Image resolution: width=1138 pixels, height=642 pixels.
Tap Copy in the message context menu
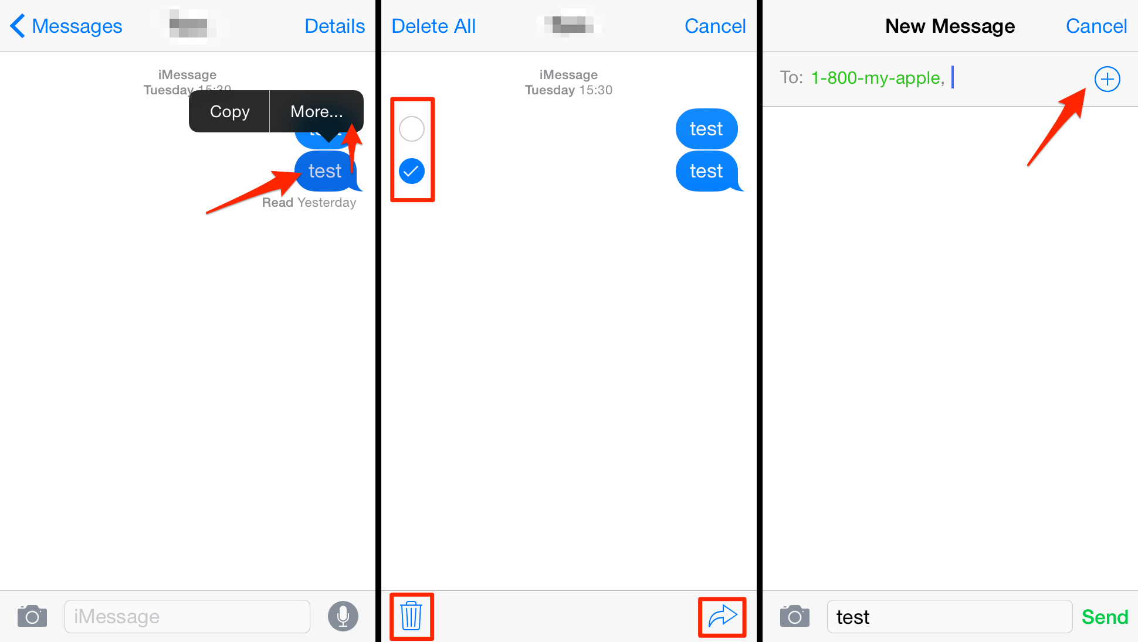[x=230, y=111]
